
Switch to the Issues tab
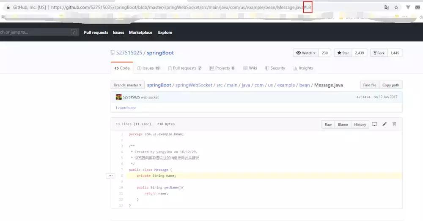[x=148, y=68]
